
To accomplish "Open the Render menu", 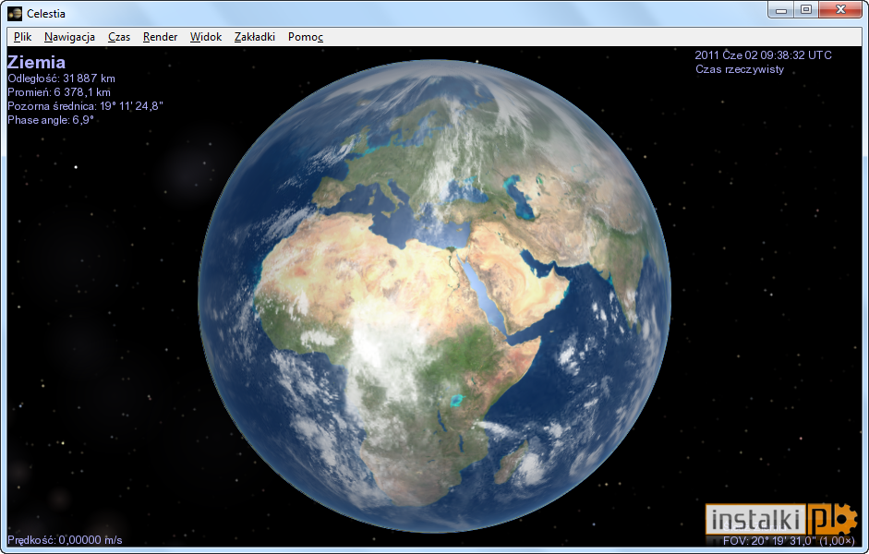I will click(x=160, y=37).
